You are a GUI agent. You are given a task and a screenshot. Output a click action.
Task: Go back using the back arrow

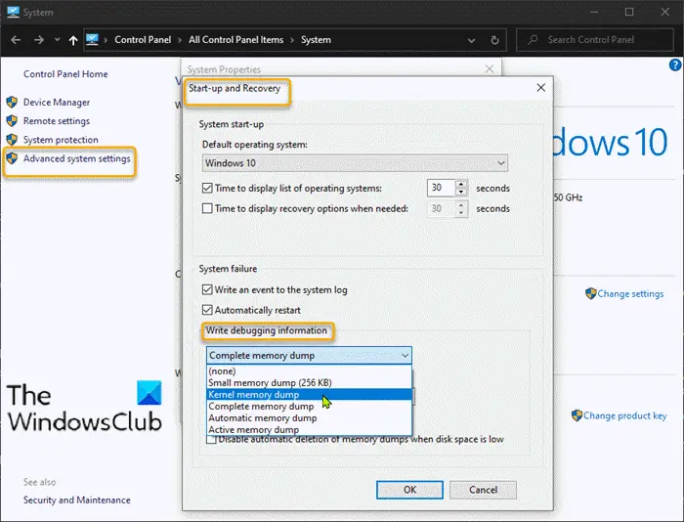pos(16,40)
